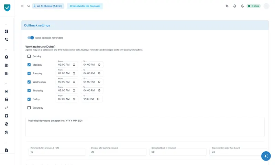The height and width of the screenshot is (165, 275).
Task: Check the Sunday checkbox
Action: click(29, 56)
